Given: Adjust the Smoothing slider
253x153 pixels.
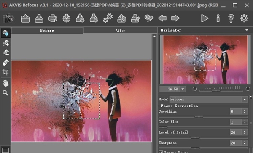Looking at the screenshot, I should (203, 117).
